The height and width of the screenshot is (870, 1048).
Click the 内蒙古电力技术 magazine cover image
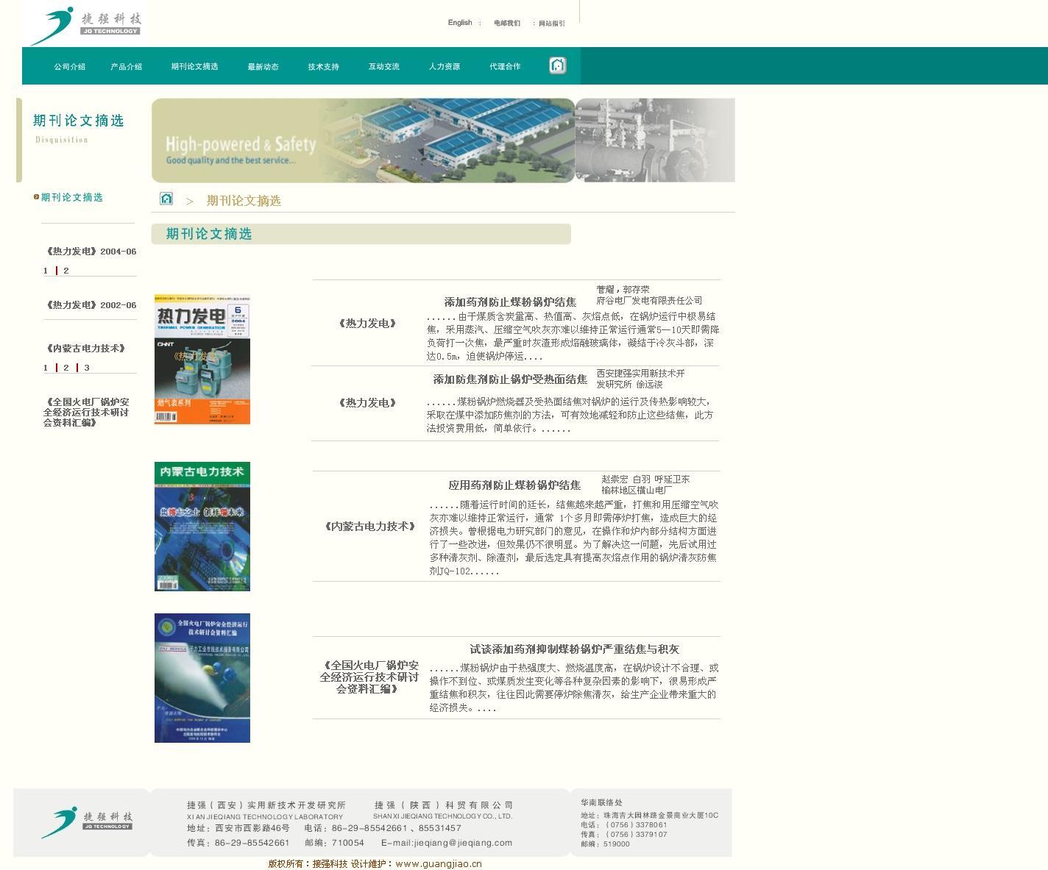point(202,527)
